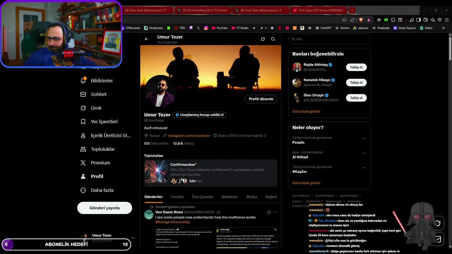Image resolution: width=452 pixels, height=254 pixels.
Task: Open Topluluklar in the sidebar
Action: tap(98, 149)
